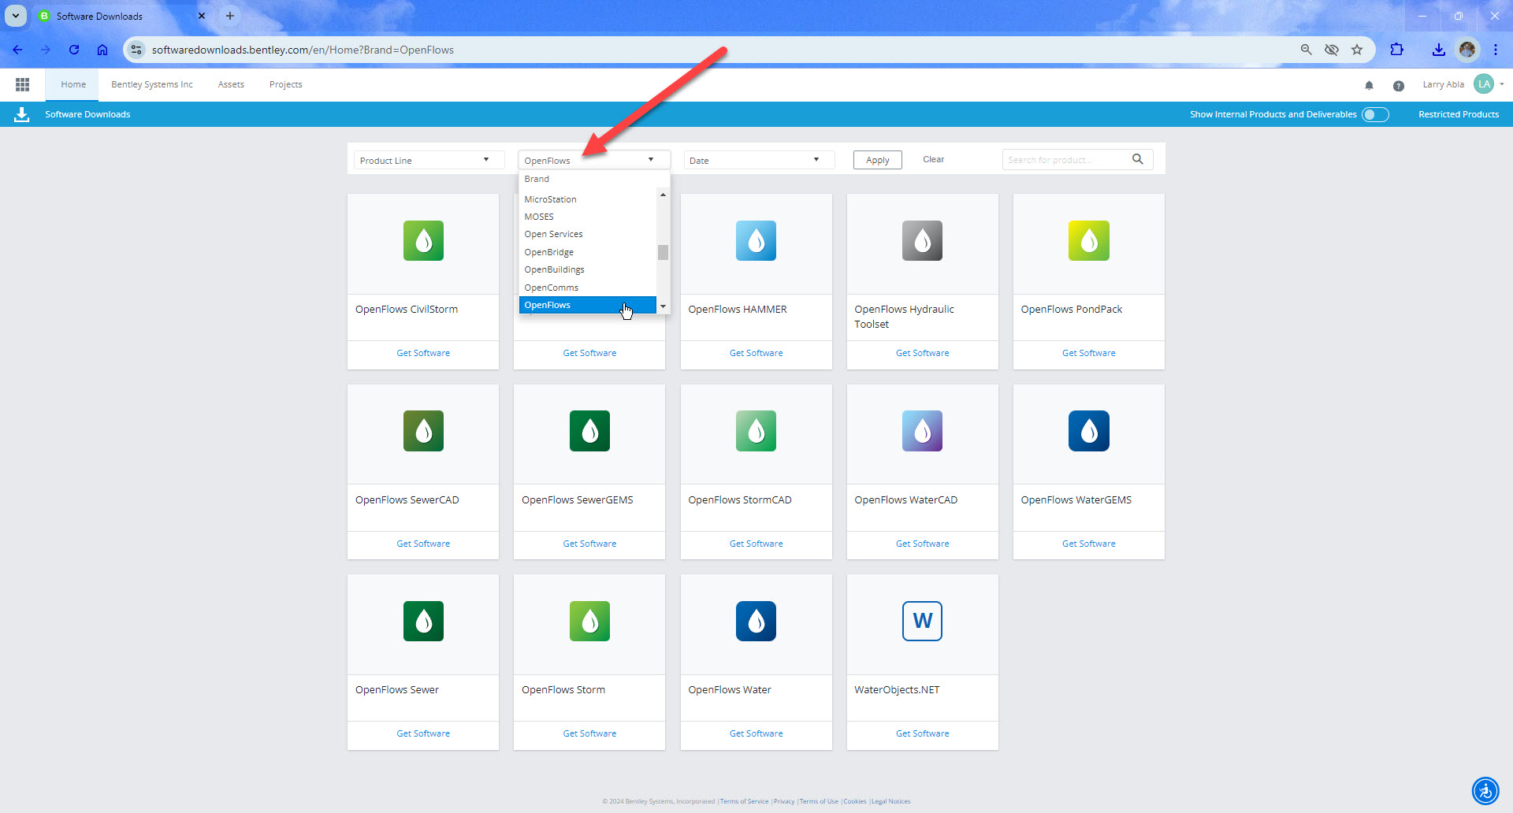The image size is (1513, 813).
Task: Open browser extensions puzzle icon
Action: tap(1396, 50)
